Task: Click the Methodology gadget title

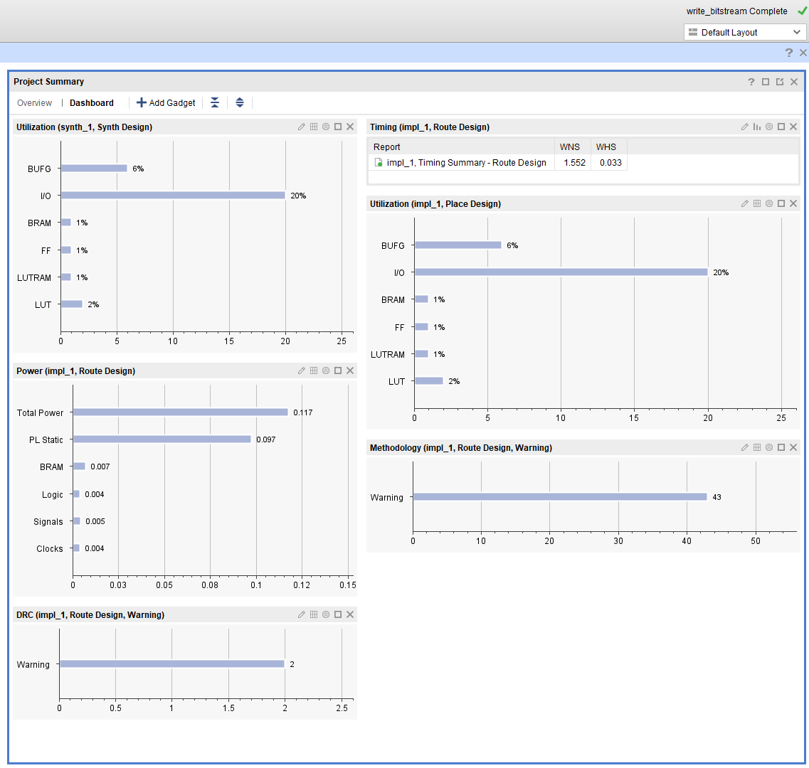Action: tap(461, 448)
